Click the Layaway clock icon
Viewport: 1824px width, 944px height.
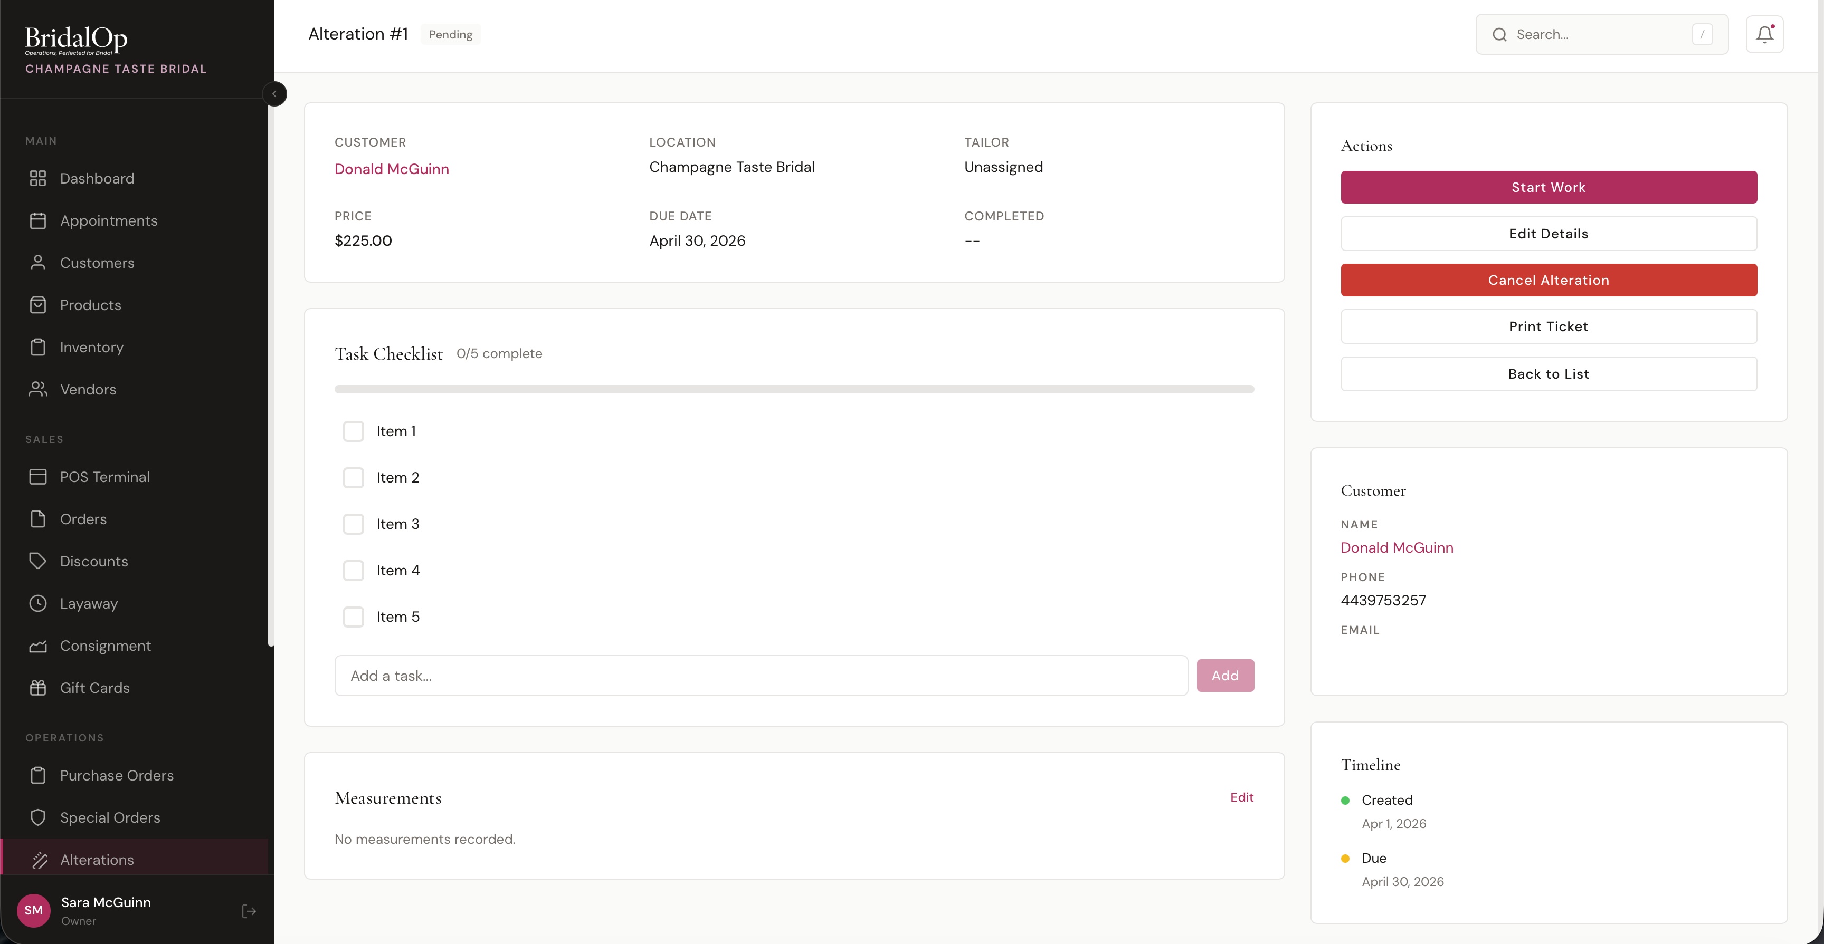click(x=37, y=603)
